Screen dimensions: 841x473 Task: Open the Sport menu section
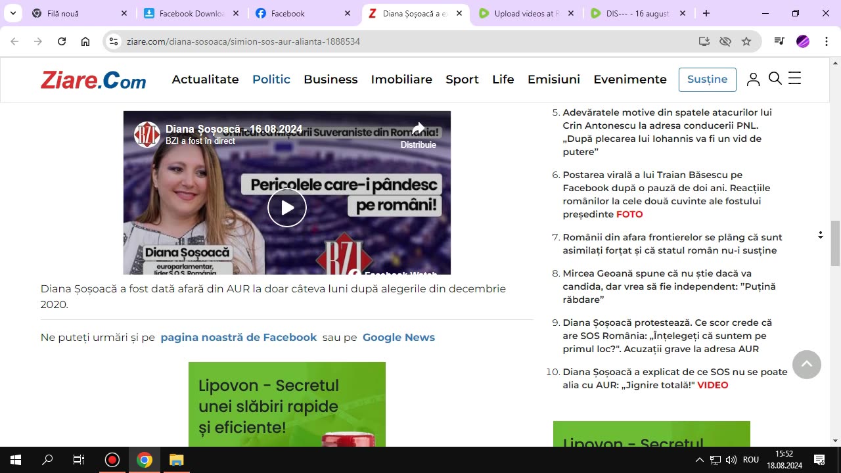(462, 79)
